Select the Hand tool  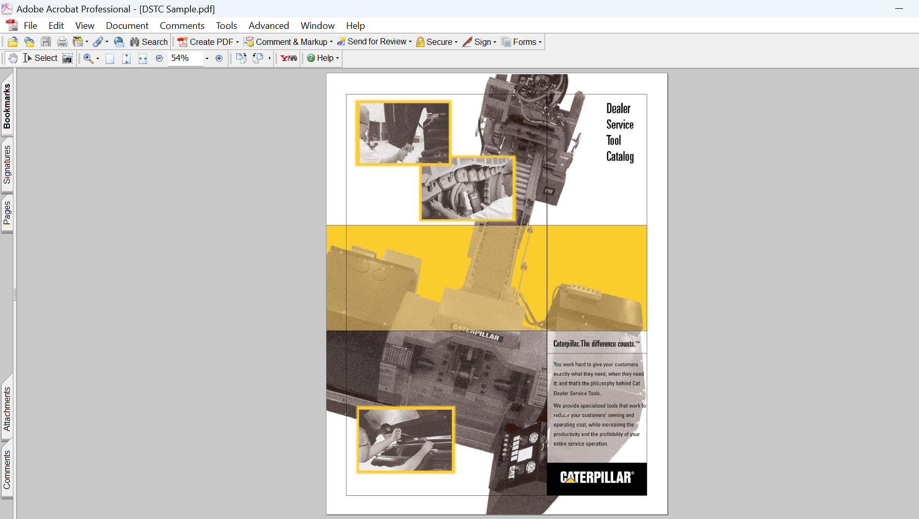pos(13,58)
